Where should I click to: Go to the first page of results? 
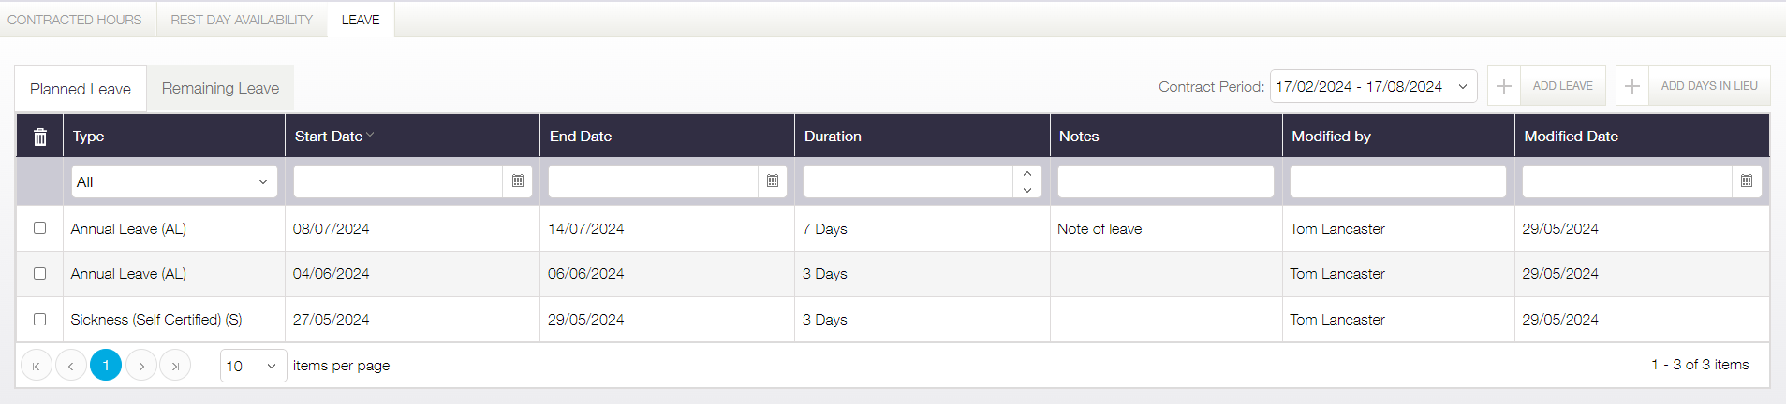(37, 366)
